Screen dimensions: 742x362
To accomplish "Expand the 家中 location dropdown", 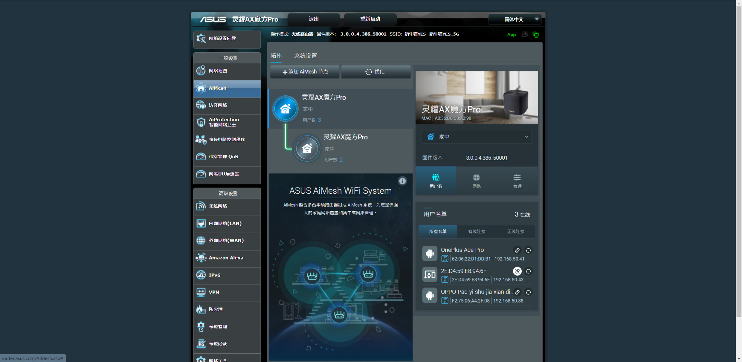I will pos(476,137).
